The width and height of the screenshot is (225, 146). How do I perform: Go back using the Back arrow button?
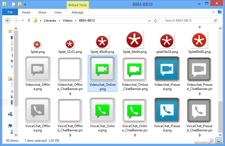point(8,21)
